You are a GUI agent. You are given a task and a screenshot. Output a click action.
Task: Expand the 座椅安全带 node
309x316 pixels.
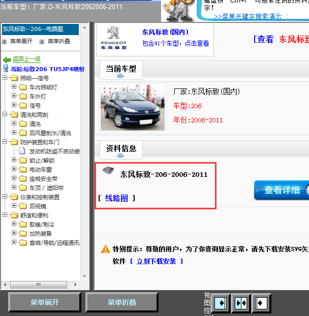(14, 178)
